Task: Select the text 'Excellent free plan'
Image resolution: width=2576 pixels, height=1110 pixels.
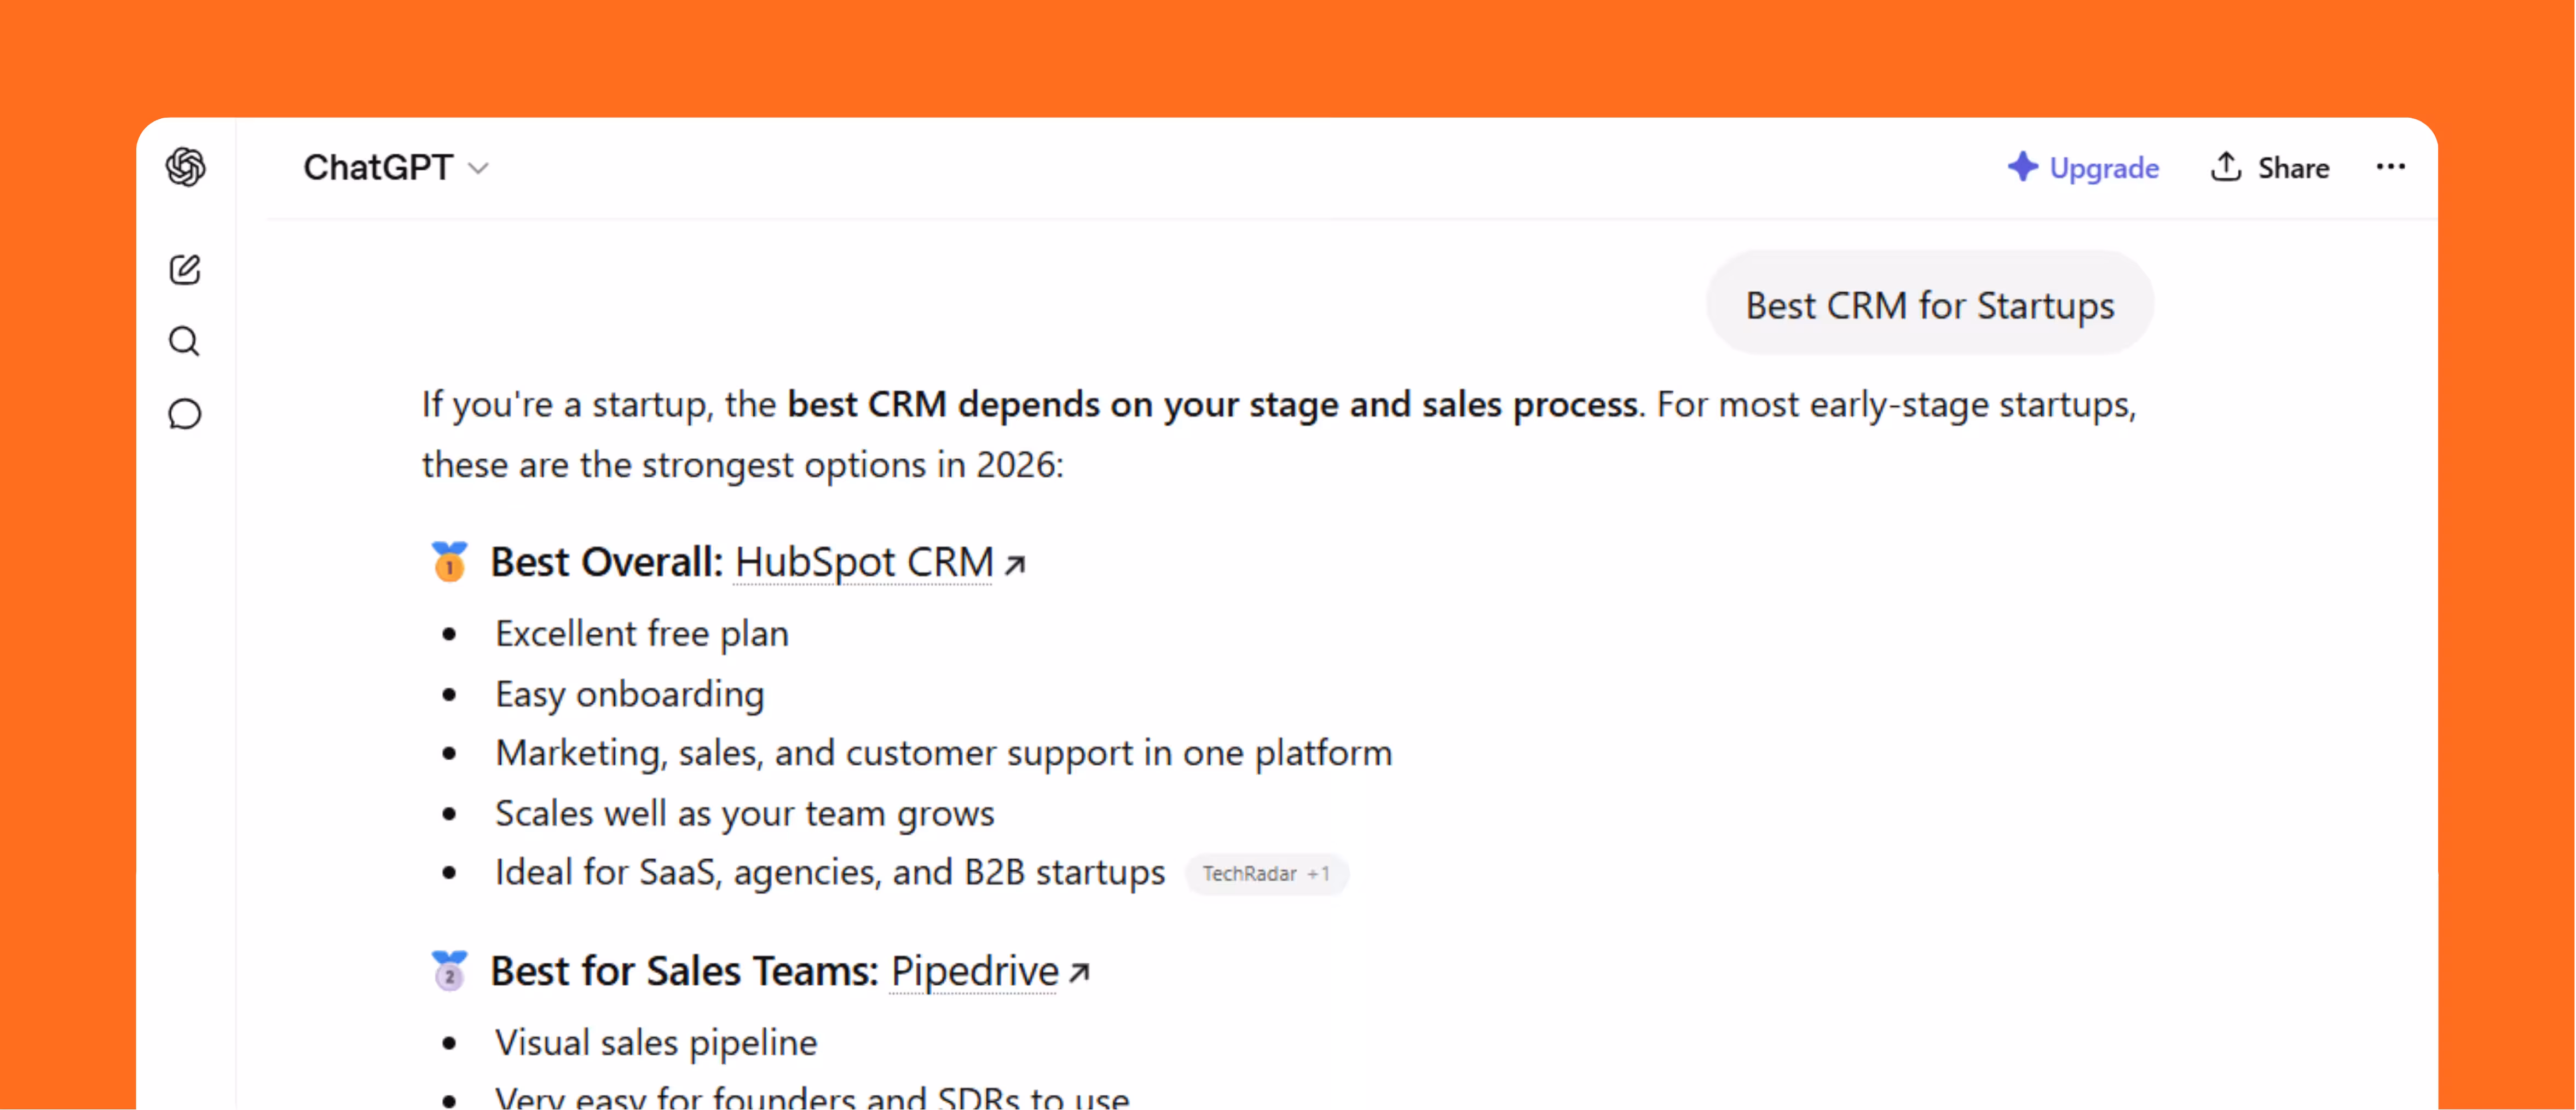Action: coord(642,634)
